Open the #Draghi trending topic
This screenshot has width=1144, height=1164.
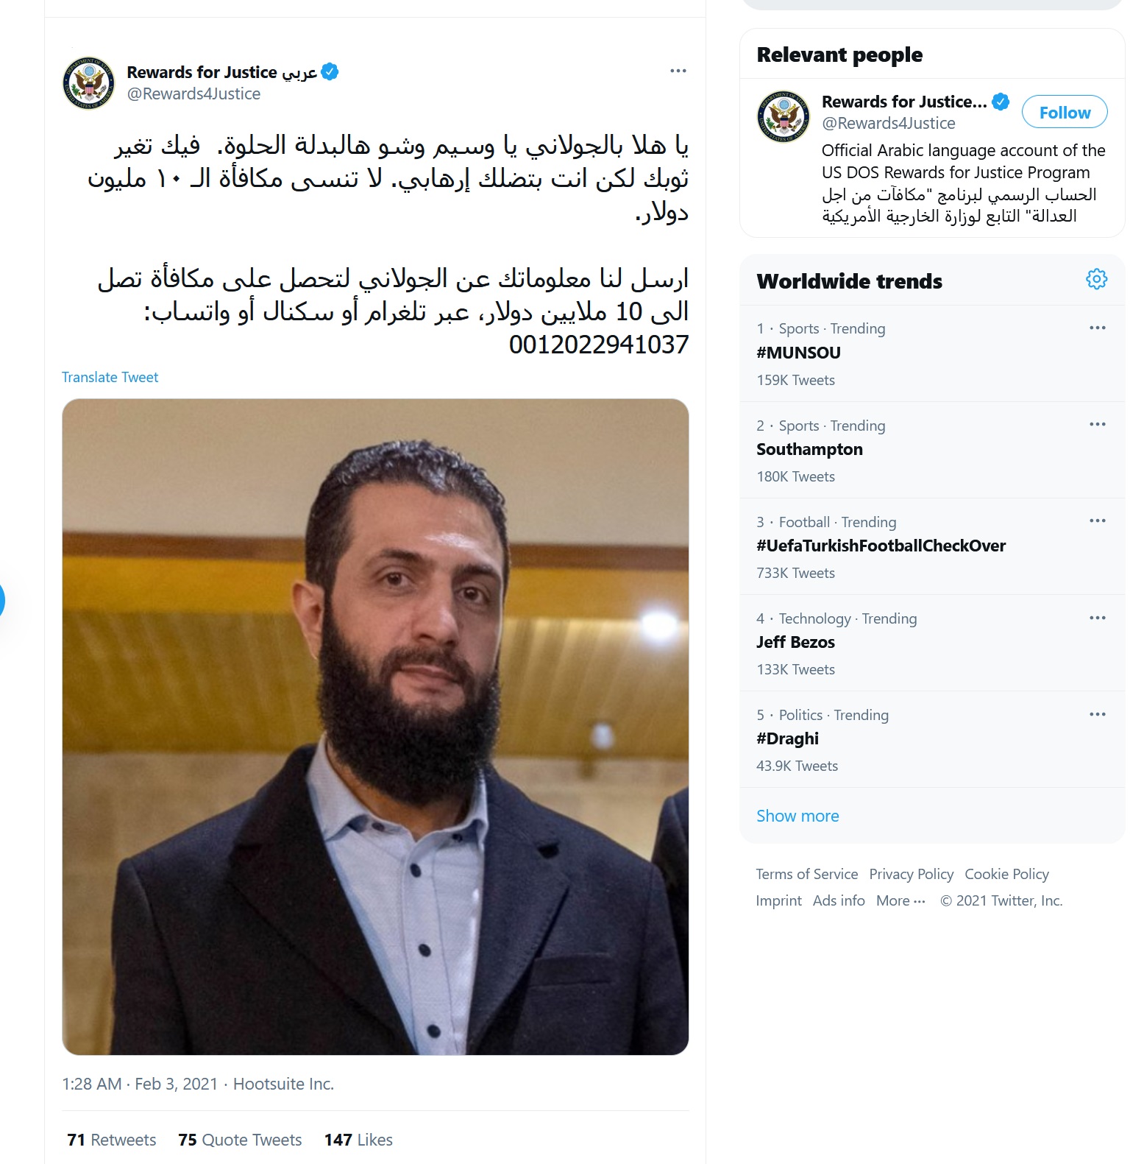click(x=932, y=739)
